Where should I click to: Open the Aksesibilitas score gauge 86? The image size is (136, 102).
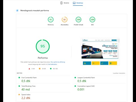point(65,20)
